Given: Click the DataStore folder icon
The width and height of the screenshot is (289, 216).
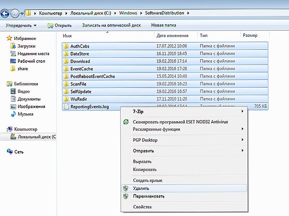Looking at the screenshot, I should tap(66, 53).
